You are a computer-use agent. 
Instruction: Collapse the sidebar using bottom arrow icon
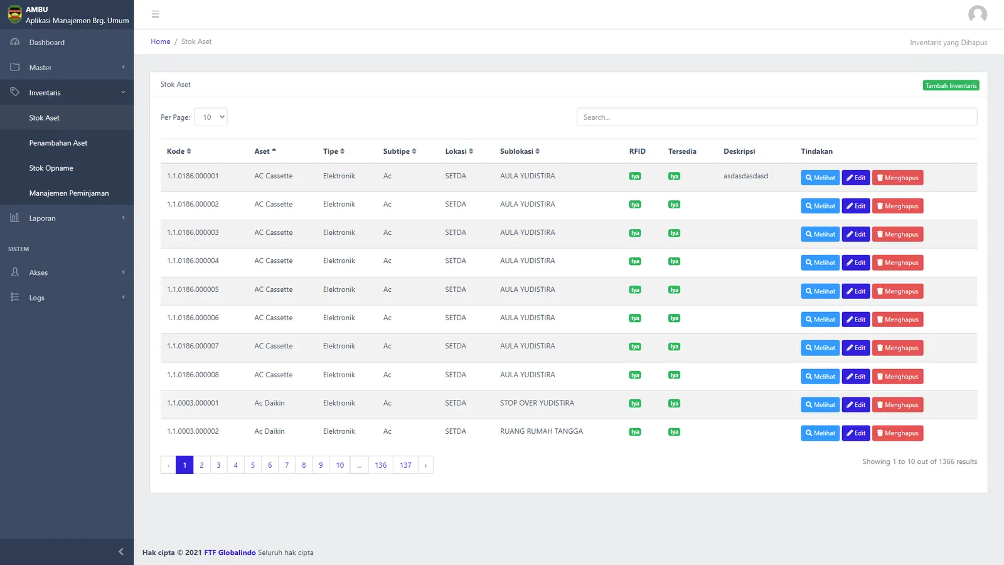point(121,552)
